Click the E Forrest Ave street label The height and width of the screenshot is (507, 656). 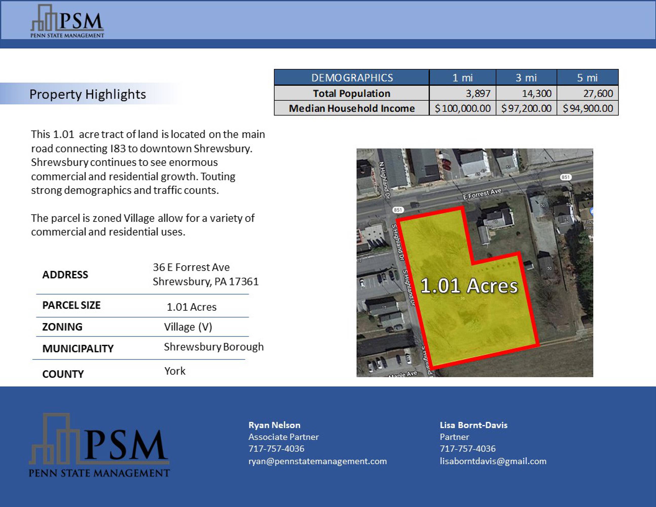click(x=482, y=194)
